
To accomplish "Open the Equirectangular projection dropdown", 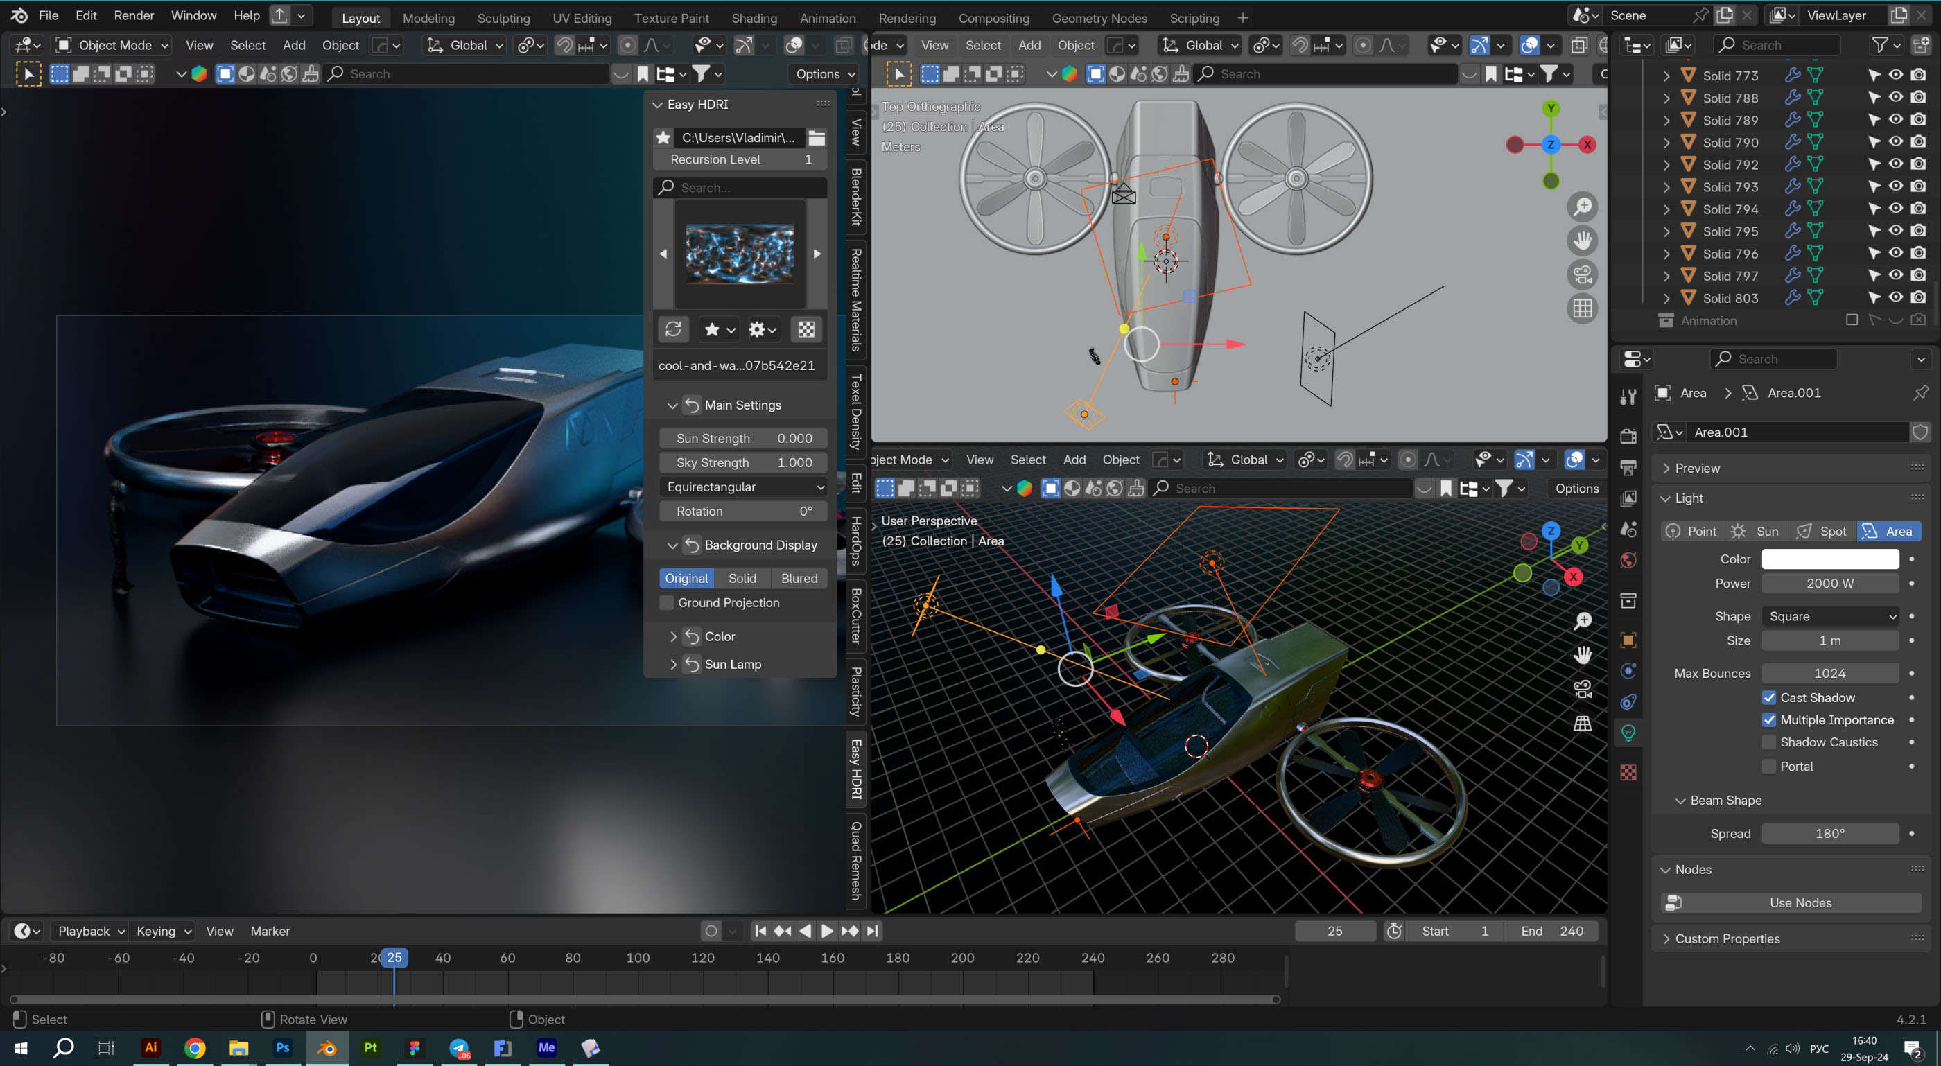I will pos(742,487).
